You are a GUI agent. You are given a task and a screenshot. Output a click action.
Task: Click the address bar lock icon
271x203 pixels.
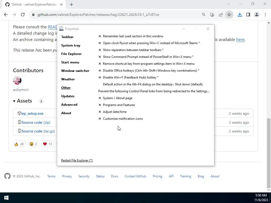pos(33,15)
